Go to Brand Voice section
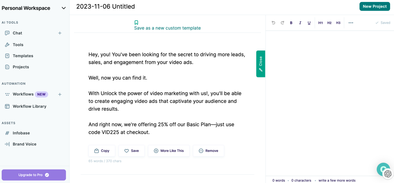 pyautogui.click(x=24, y=144)
